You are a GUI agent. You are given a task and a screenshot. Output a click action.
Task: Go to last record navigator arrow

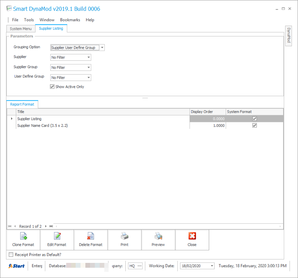(51, 226)
